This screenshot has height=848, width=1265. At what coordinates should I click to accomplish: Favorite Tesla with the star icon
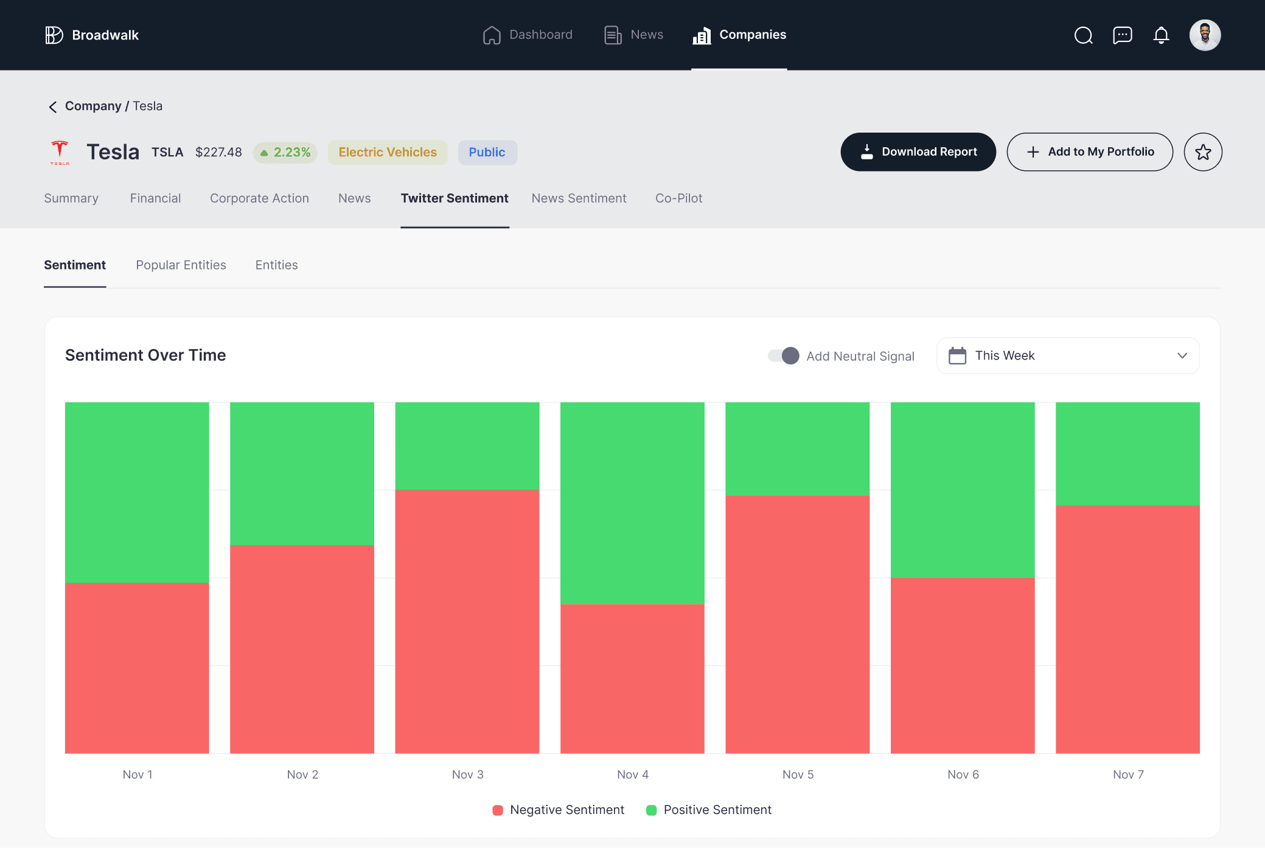tap(1202, 152)
